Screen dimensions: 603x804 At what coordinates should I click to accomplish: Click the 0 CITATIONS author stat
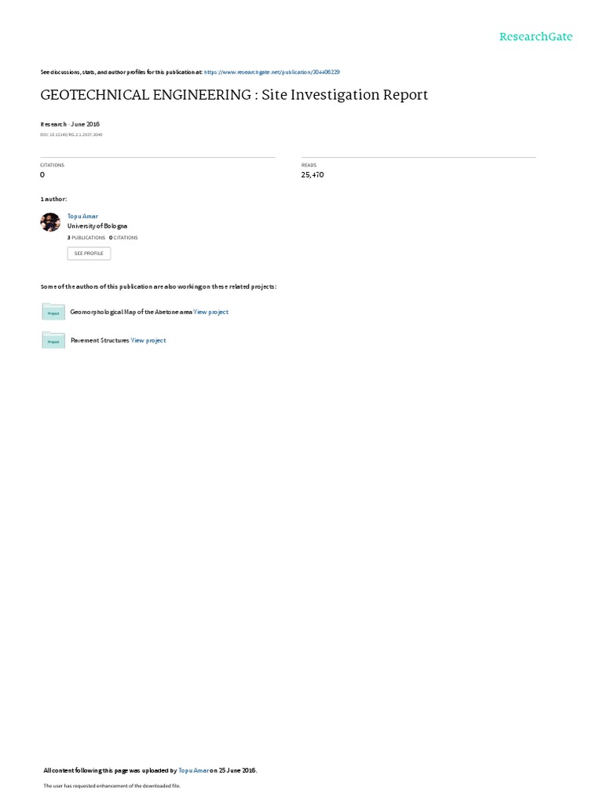pos(123,238)
